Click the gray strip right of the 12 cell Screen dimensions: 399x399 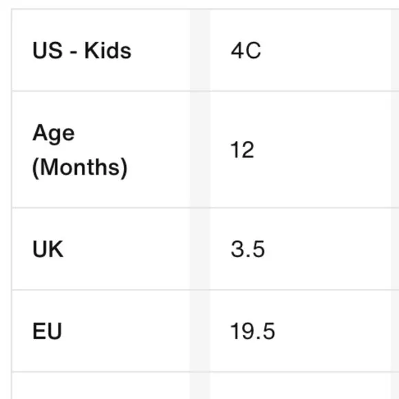click(x=395, y=149)
